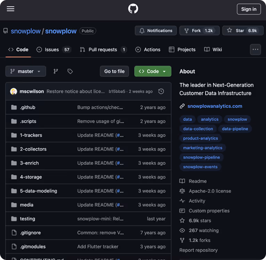
Task: Select the data-pipeline topic tag
Action: (x=235, y=129)
